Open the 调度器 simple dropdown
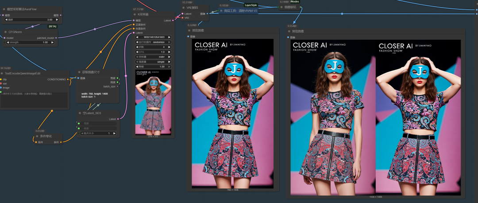Image resolution: width=478 pixels, height=203 pixels. (153, 61)
